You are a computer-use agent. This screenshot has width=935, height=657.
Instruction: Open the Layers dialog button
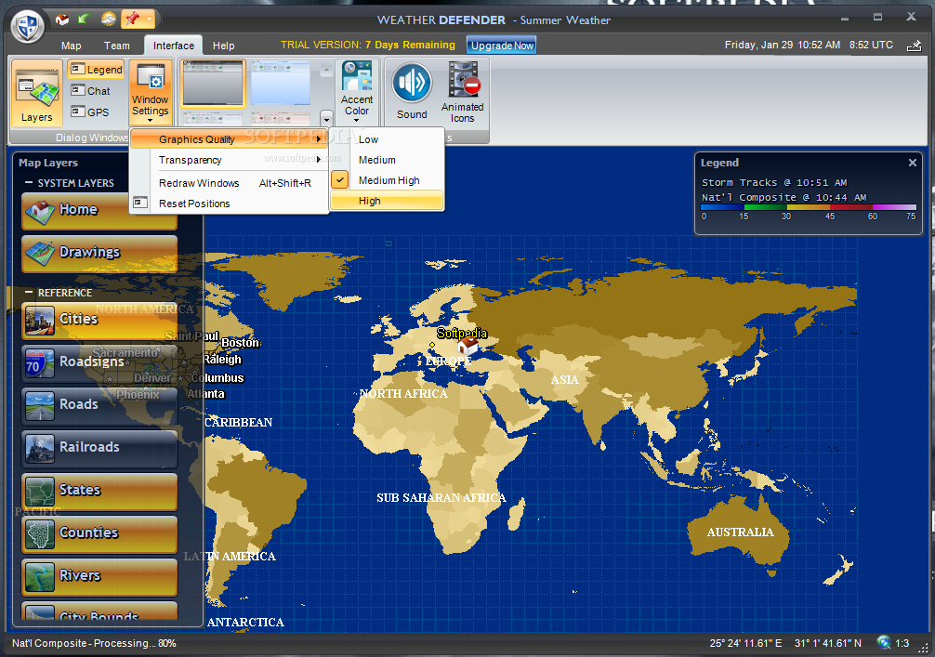(x=36, y=93)
